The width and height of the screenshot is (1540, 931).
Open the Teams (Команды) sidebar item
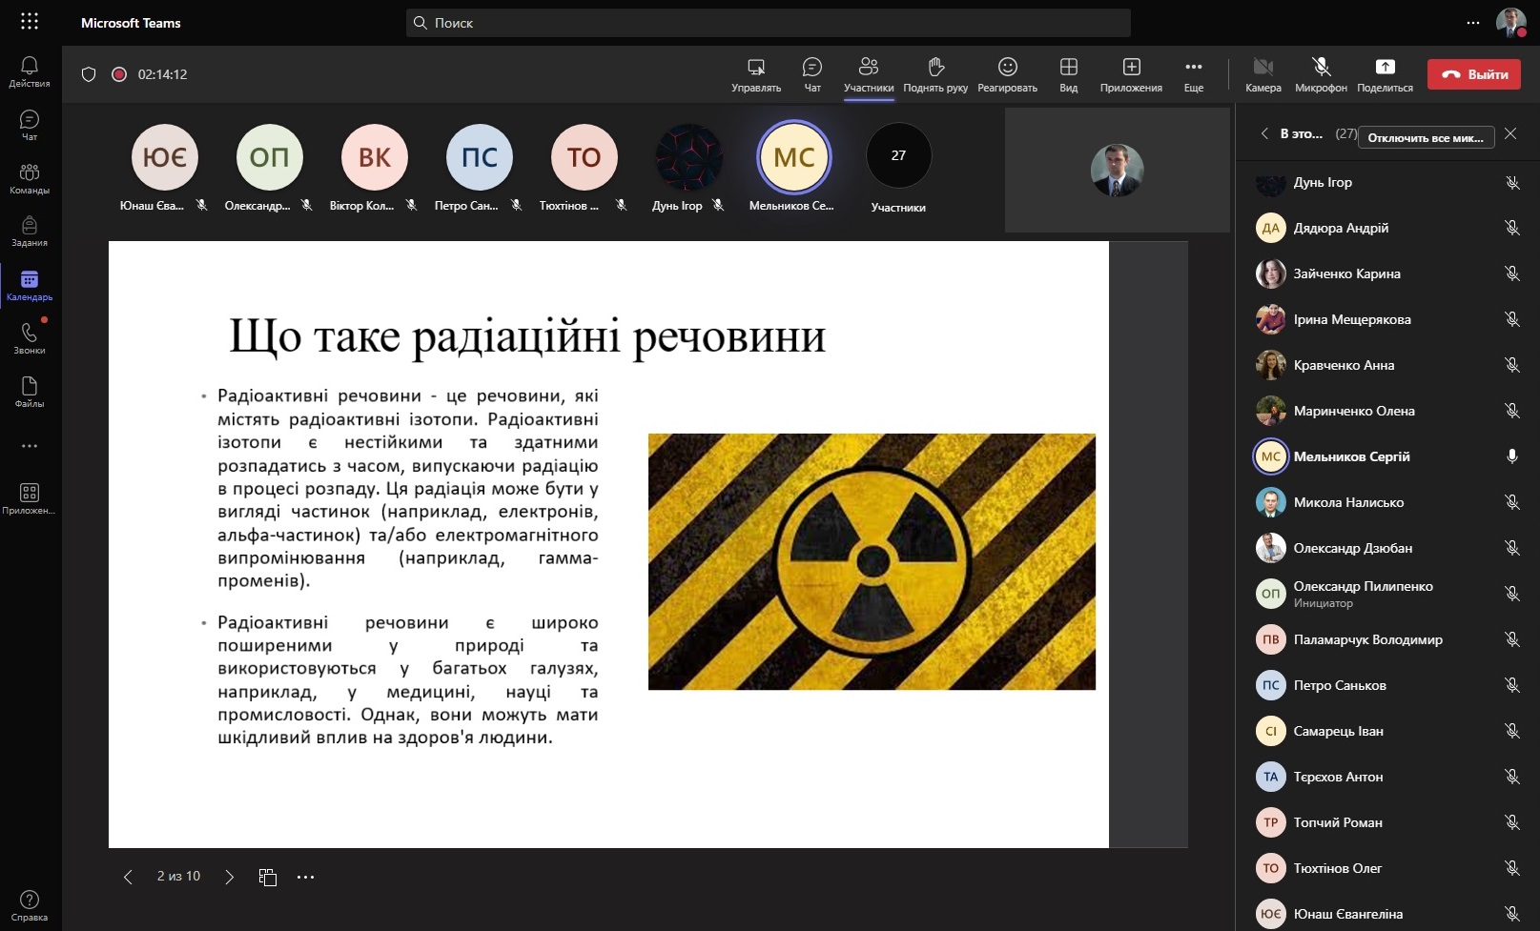coord(30,178)
